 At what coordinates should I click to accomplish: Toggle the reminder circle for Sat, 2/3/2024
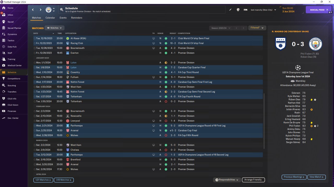(35, 111)
